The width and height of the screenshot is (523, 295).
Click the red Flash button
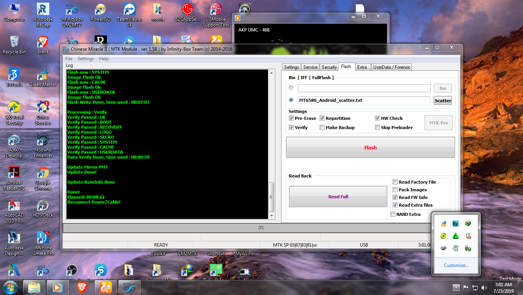[370, 147]
